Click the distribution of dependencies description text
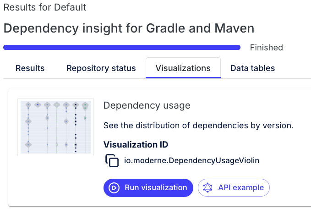 pos(198,125)
